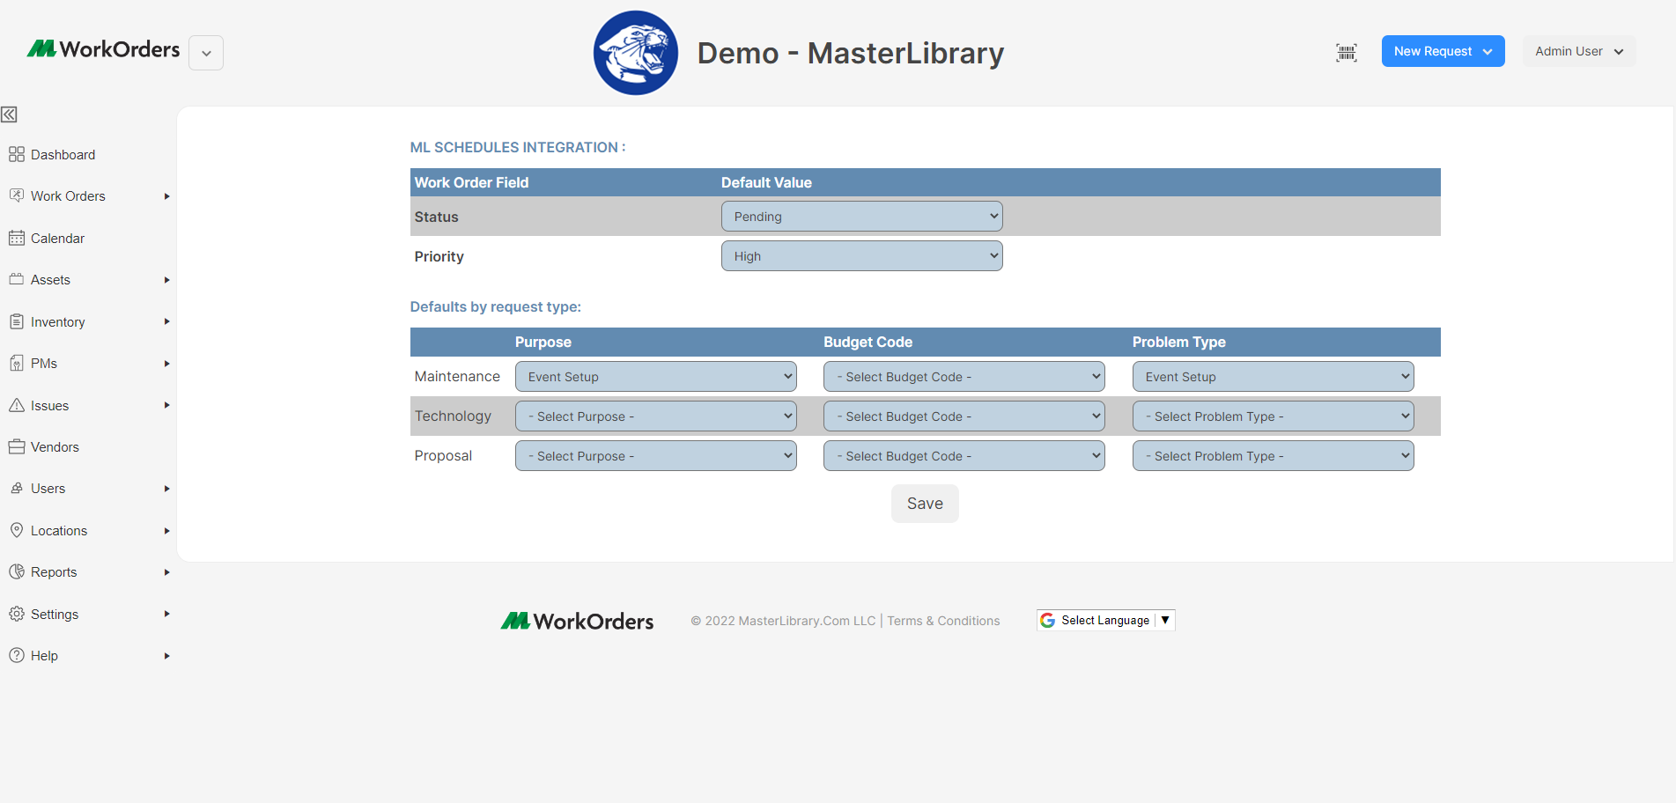The width and height of the screenshot is (1676, 803).
Task: Click the Inventory clipboard icon
Action: point(17,321)
